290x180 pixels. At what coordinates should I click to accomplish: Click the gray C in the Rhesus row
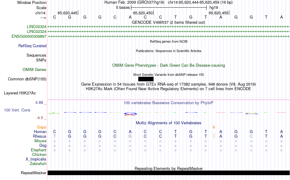pos(251,136)
